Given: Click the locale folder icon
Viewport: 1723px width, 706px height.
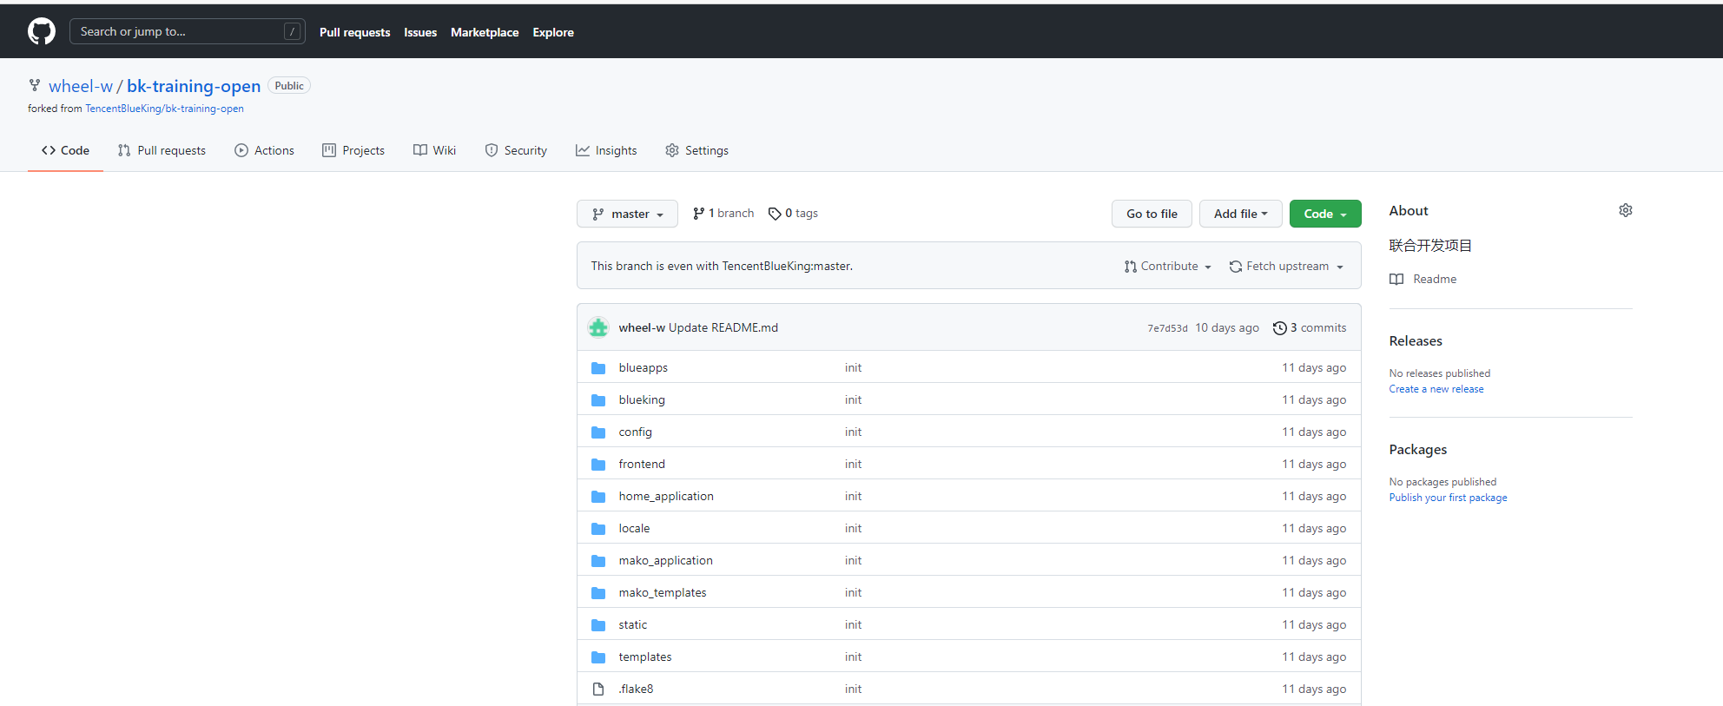Looking at the screenshot, I should (598, 529).
